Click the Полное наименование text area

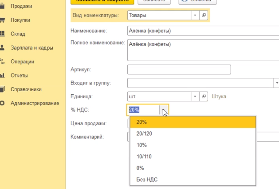(202, 50)
